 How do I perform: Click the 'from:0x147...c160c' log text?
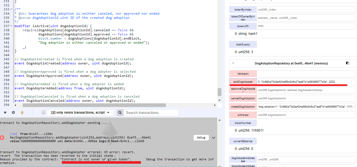36,134
